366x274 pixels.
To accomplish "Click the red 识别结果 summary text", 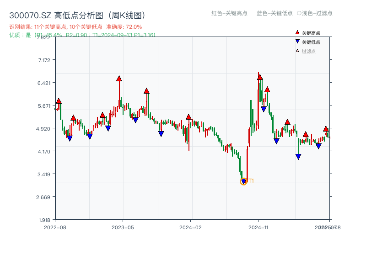I will point(75,27).
